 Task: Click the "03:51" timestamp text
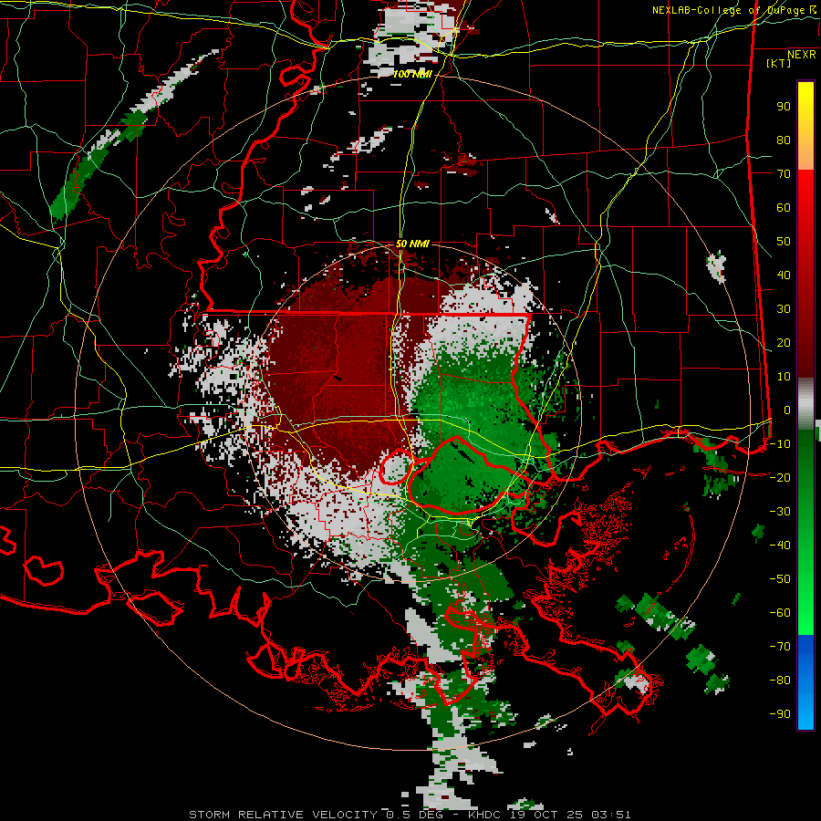pyautogui.click(x=611, y=815)
